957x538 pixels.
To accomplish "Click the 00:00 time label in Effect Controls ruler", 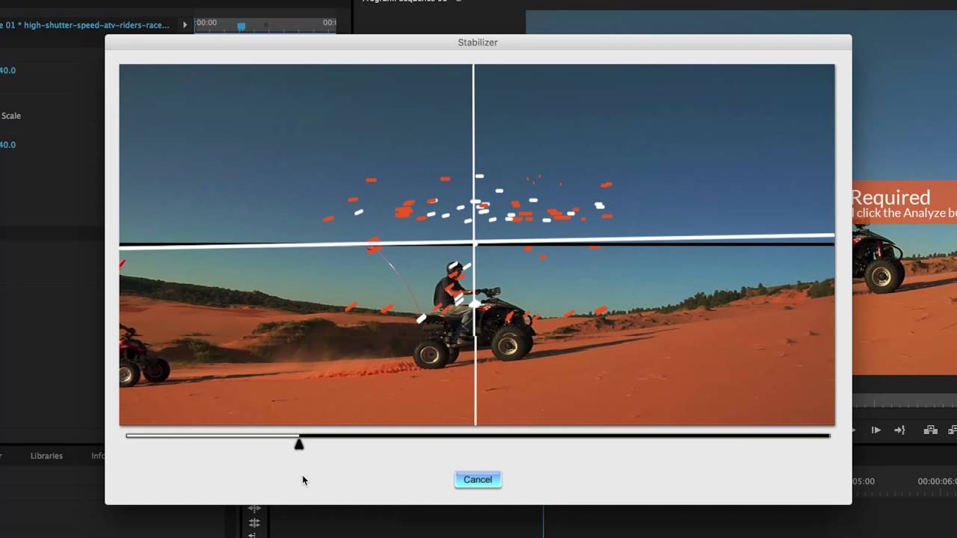I will click(206, 22).
